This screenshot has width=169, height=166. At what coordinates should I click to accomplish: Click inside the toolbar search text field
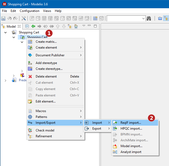click(124, 19)
